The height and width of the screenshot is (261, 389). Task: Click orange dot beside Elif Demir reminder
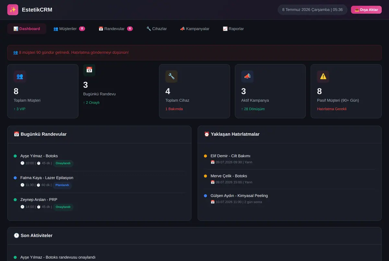tap(206, 156)
